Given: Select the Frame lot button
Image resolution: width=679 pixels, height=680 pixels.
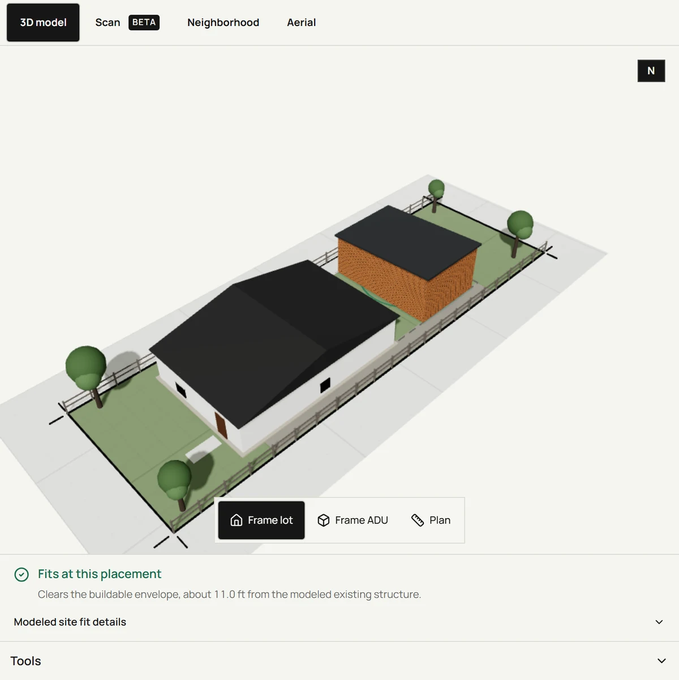Looking at the screenshot, I should [x=261, y=520].
